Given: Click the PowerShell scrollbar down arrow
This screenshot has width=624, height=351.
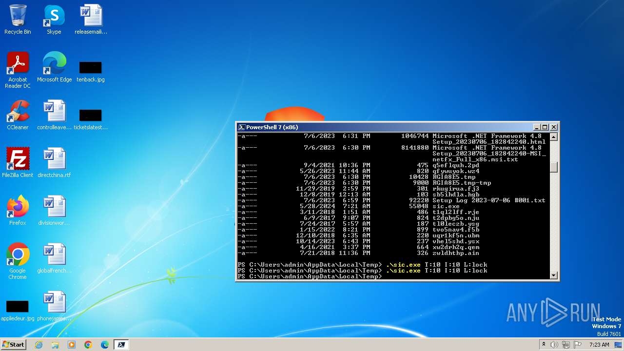Looking at the screenshot, I should (x=554, y=275).
